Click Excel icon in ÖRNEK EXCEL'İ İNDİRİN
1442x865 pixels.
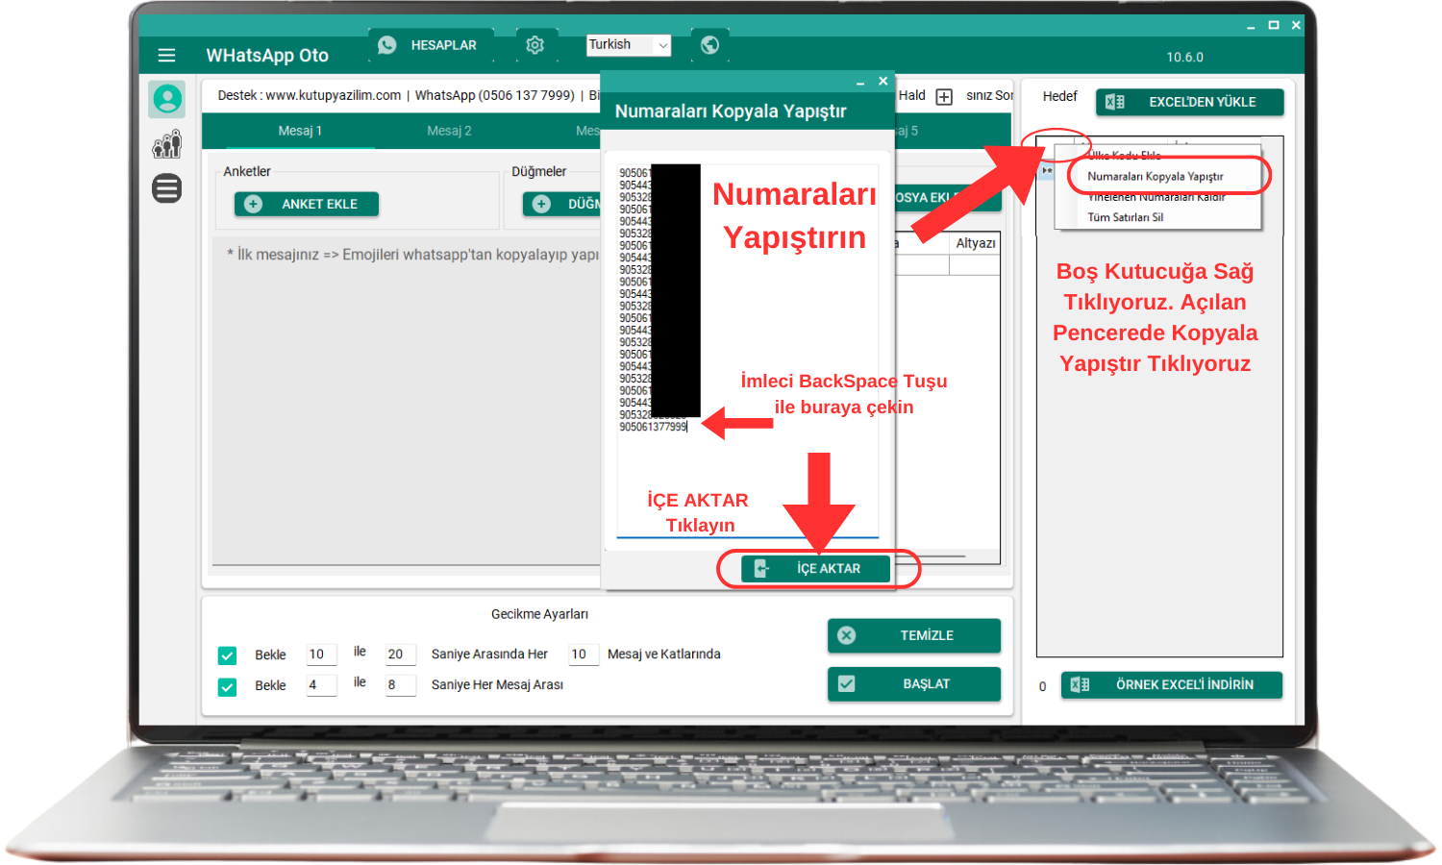click(1080, 684)
